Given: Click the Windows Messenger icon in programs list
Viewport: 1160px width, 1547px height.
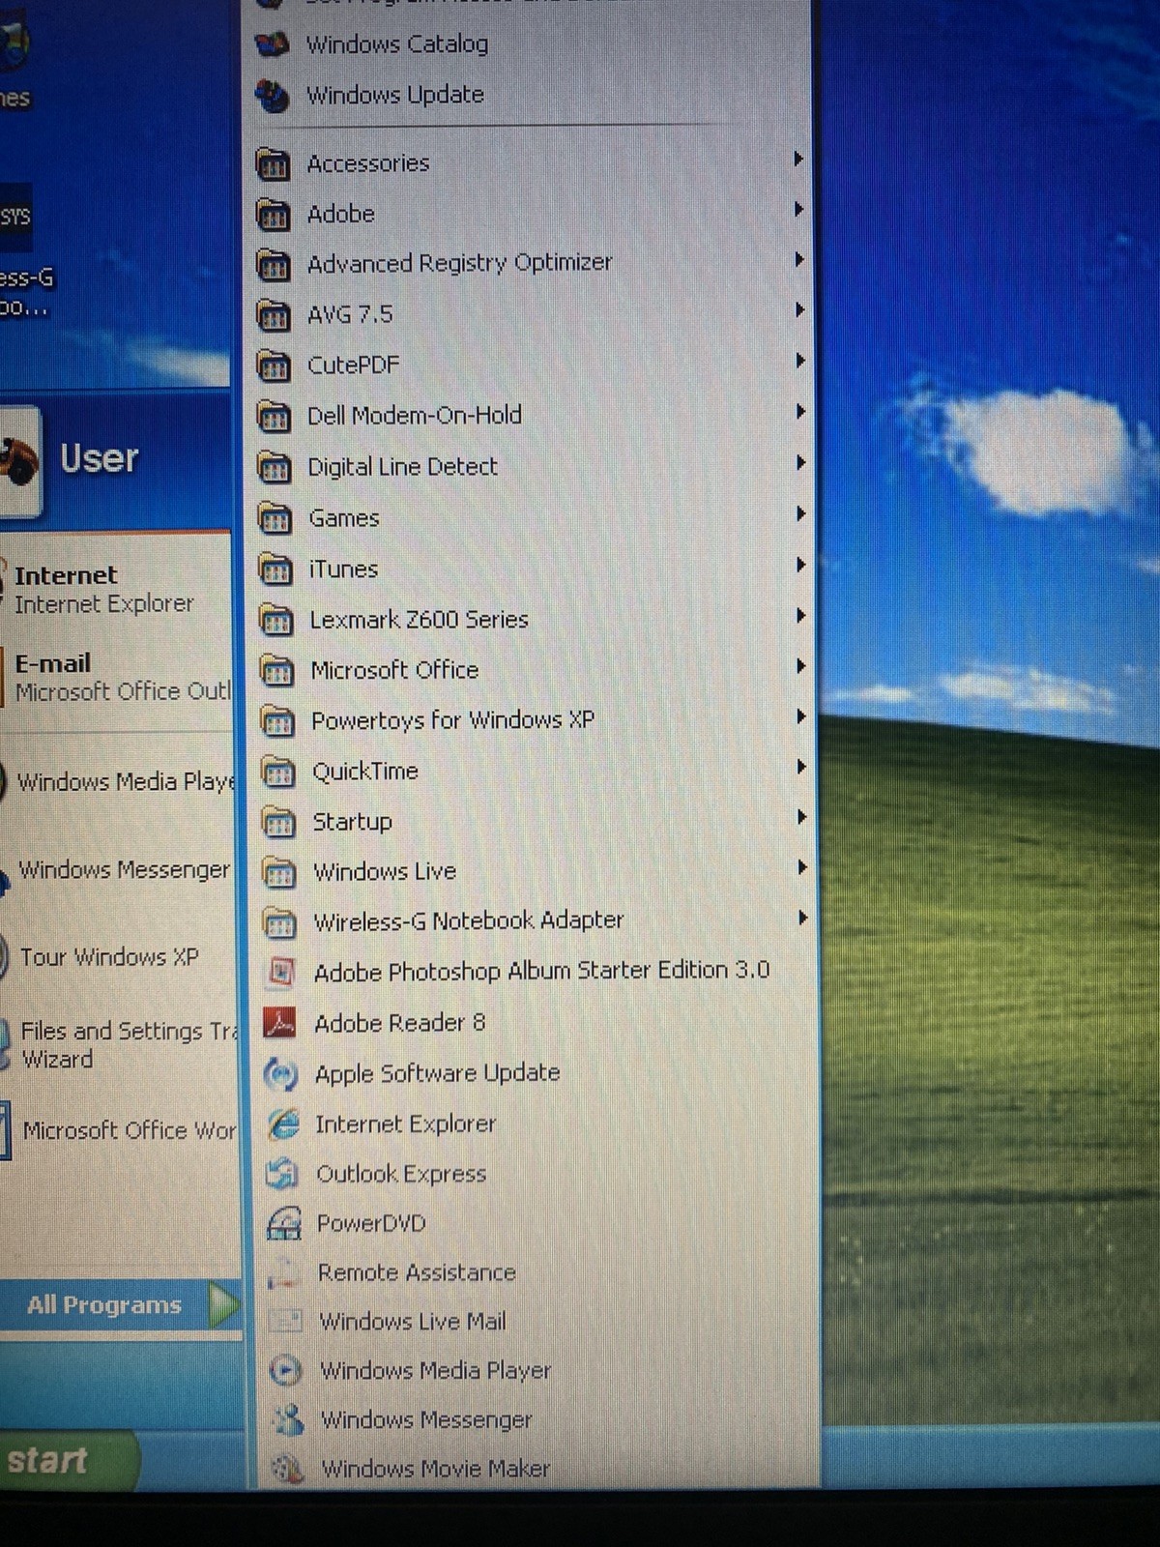Looking at the screenshot, I should click(x=286, y=1419).
